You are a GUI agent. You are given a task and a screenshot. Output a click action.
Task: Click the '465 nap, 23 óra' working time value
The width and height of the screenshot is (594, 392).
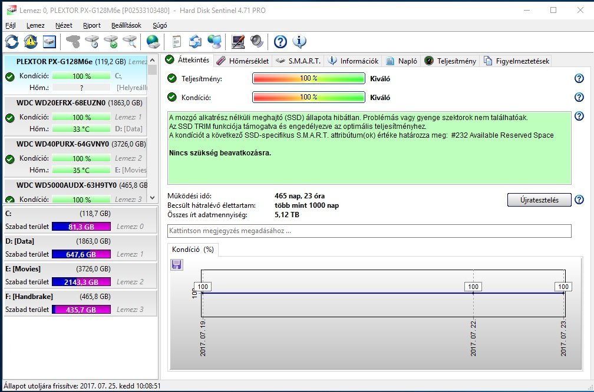pos(299,195)
